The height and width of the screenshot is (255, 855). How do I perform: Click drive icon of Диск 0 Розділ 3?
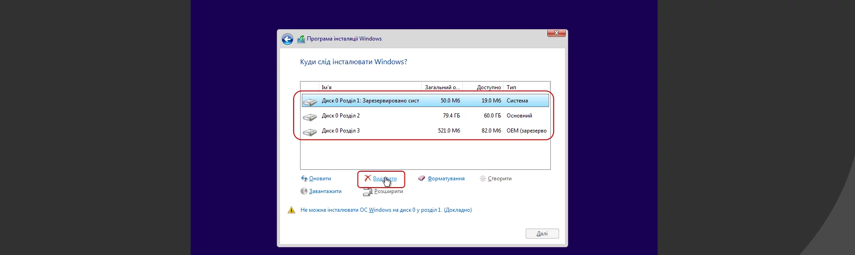point(310,132)
